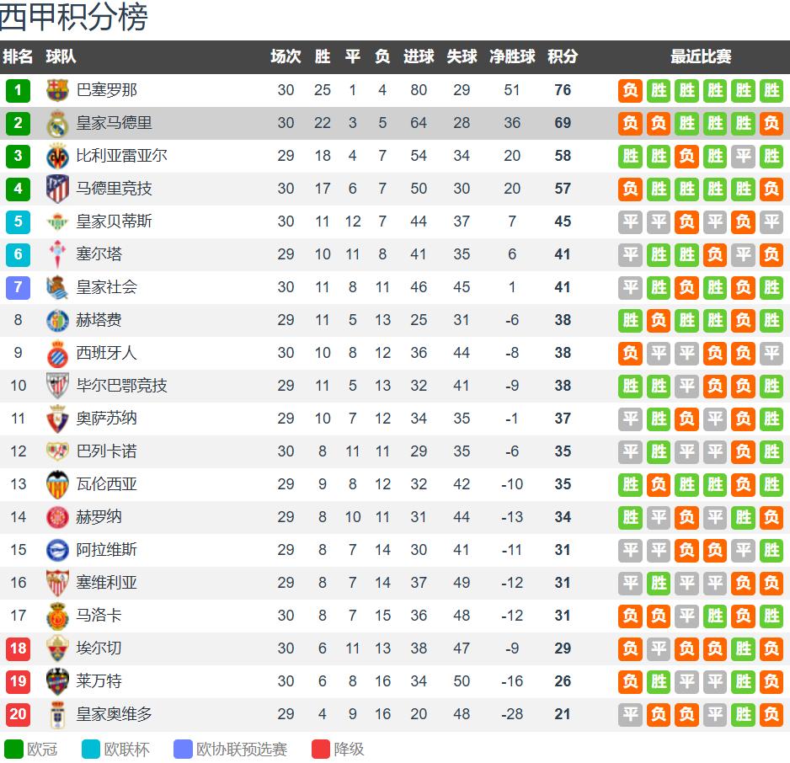This screenshot has height=763, width=790.
Task: Click the Real Betis crest icon
Action: click(x=57, y=221)
